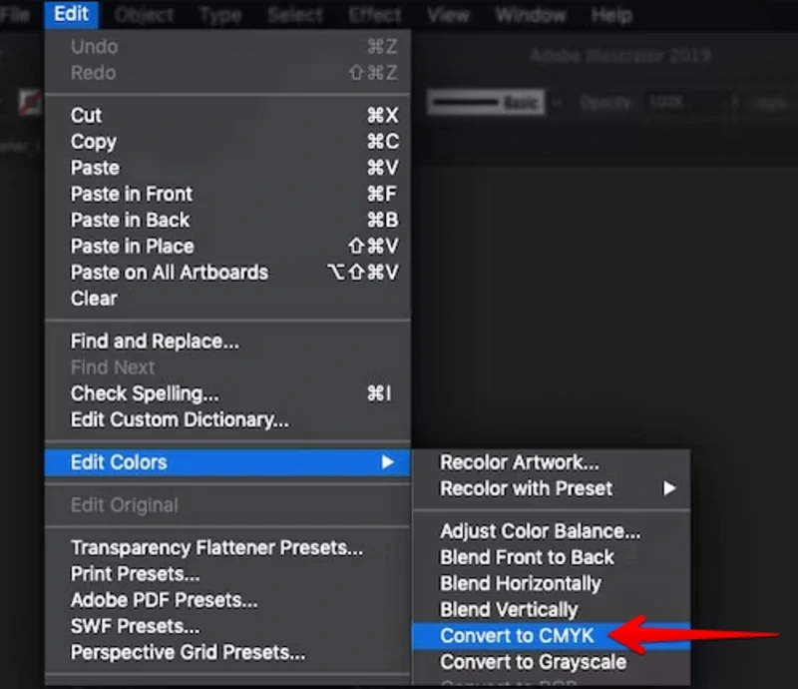Screen dimensions: 798x689
Task: Choose Convert to Grayscale
Action: [533, 661]
